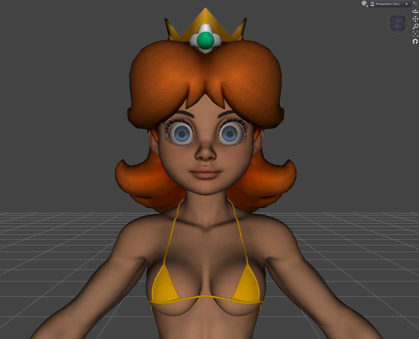Select the orbit camera control

[x=415, y=11]
